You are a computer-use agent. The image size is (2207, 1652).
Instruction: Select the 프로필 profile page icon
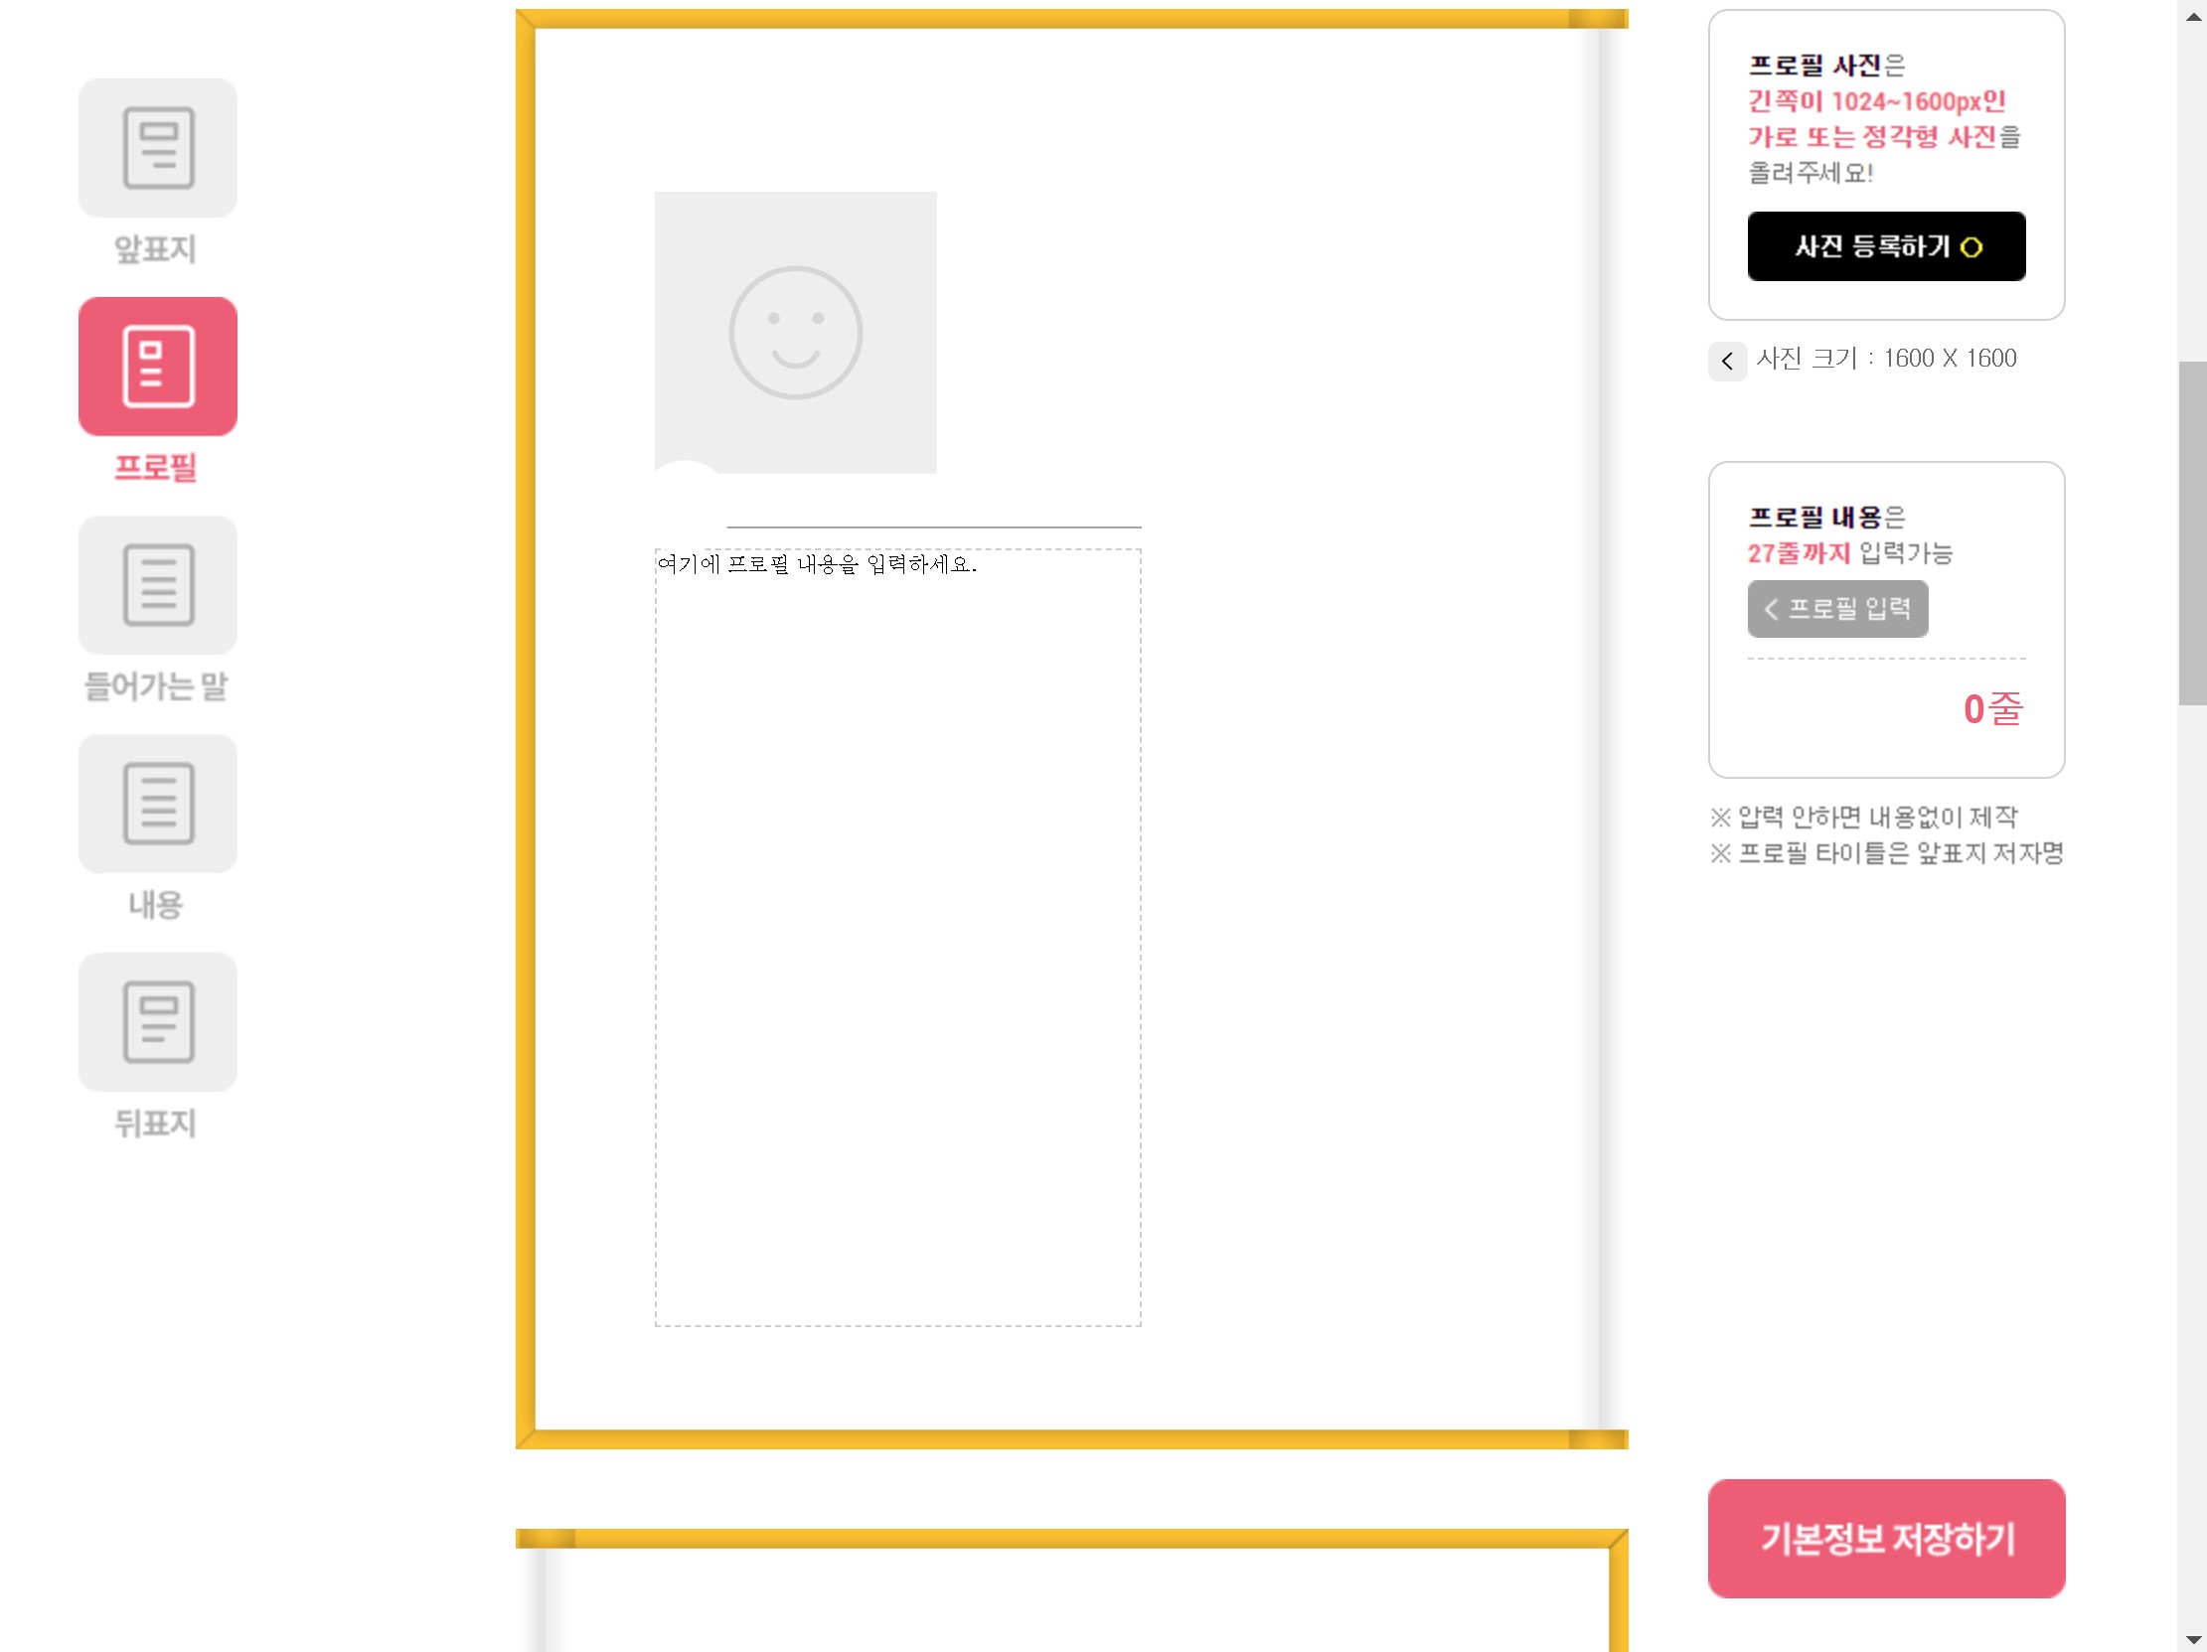tap(158, 367)
